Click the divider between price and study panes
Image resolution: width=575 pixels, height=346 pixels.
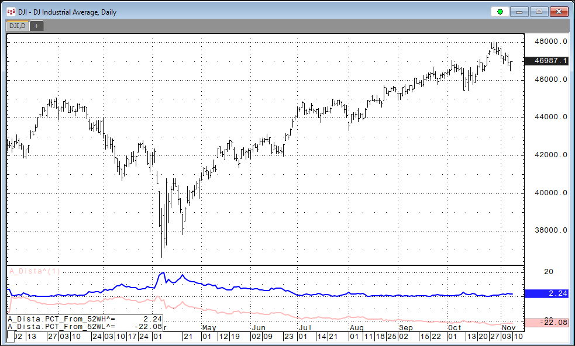[263, 265]
